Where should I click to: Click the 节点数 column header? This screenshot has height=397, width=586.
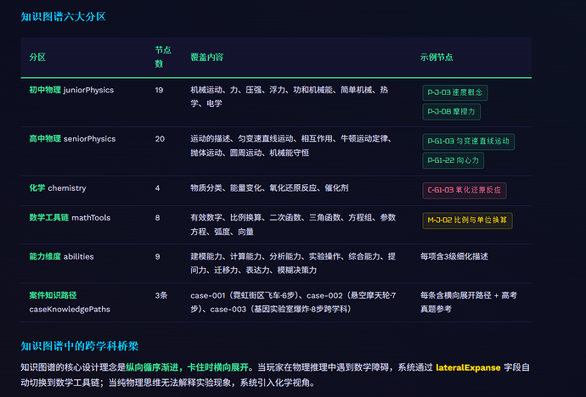point(163,57)
